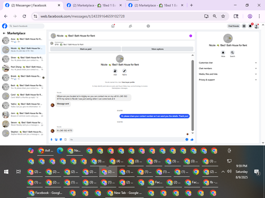Open conversation with Pearl Zhang

(x=23, y=68)
